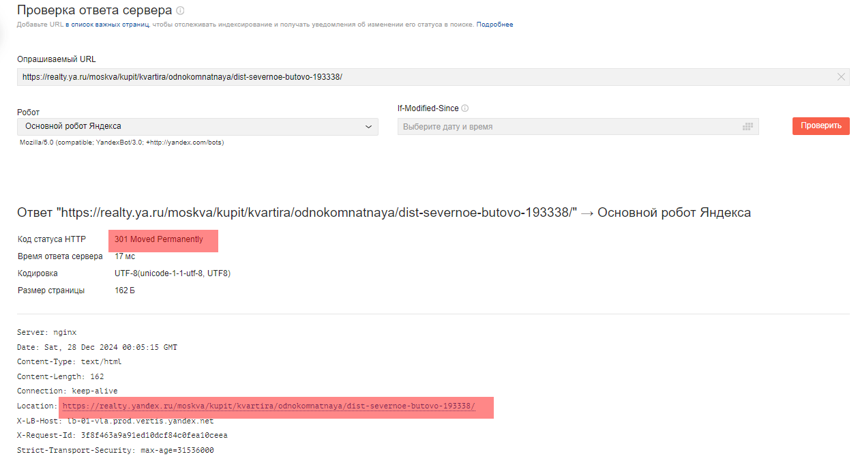This screenshot has height=463, width=858.
Task: Open the calendar grid icon in the date field
Action: coord(748,127)
